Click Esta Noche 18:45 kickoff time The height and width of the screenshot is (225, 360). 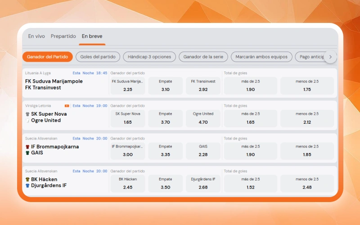pos(90,73)
